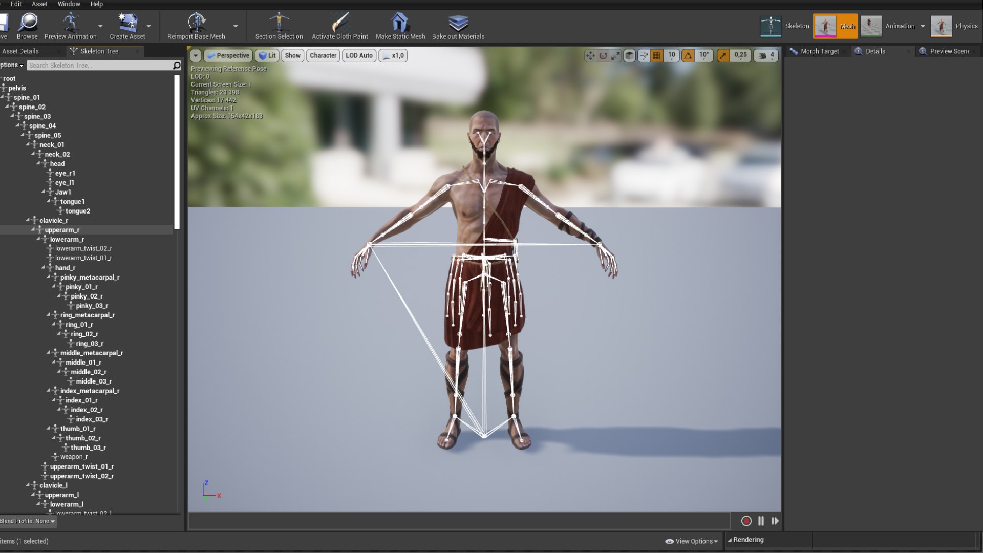The width and height of the screenshot is (983, 553).
Task: Click the Make Static Mesh icon
Action: [x=400, y=26]
